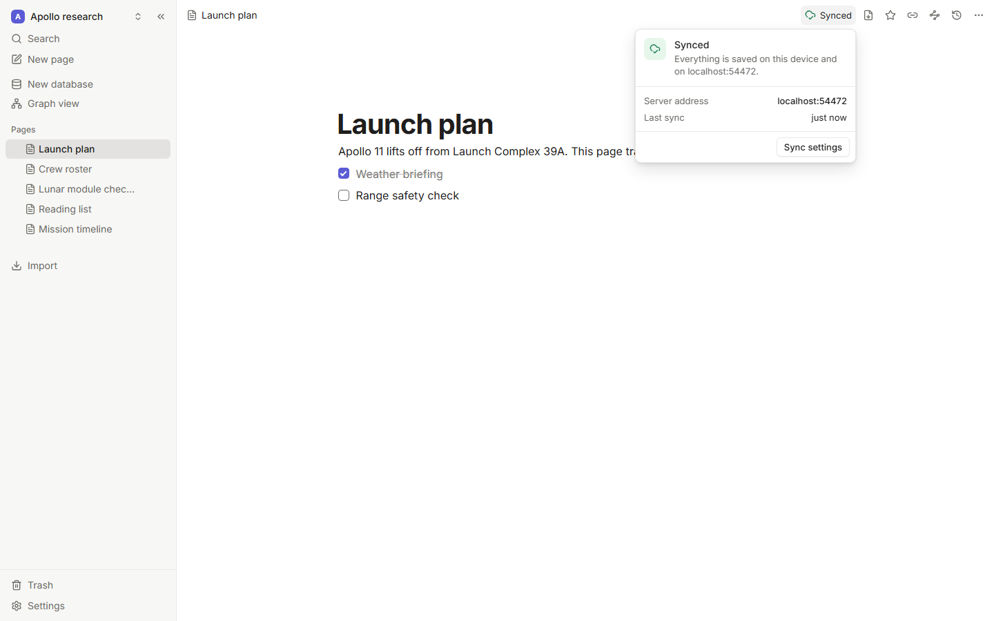
Task: Click the Weather briefing strikethrough text
Action: coord(399,174)
